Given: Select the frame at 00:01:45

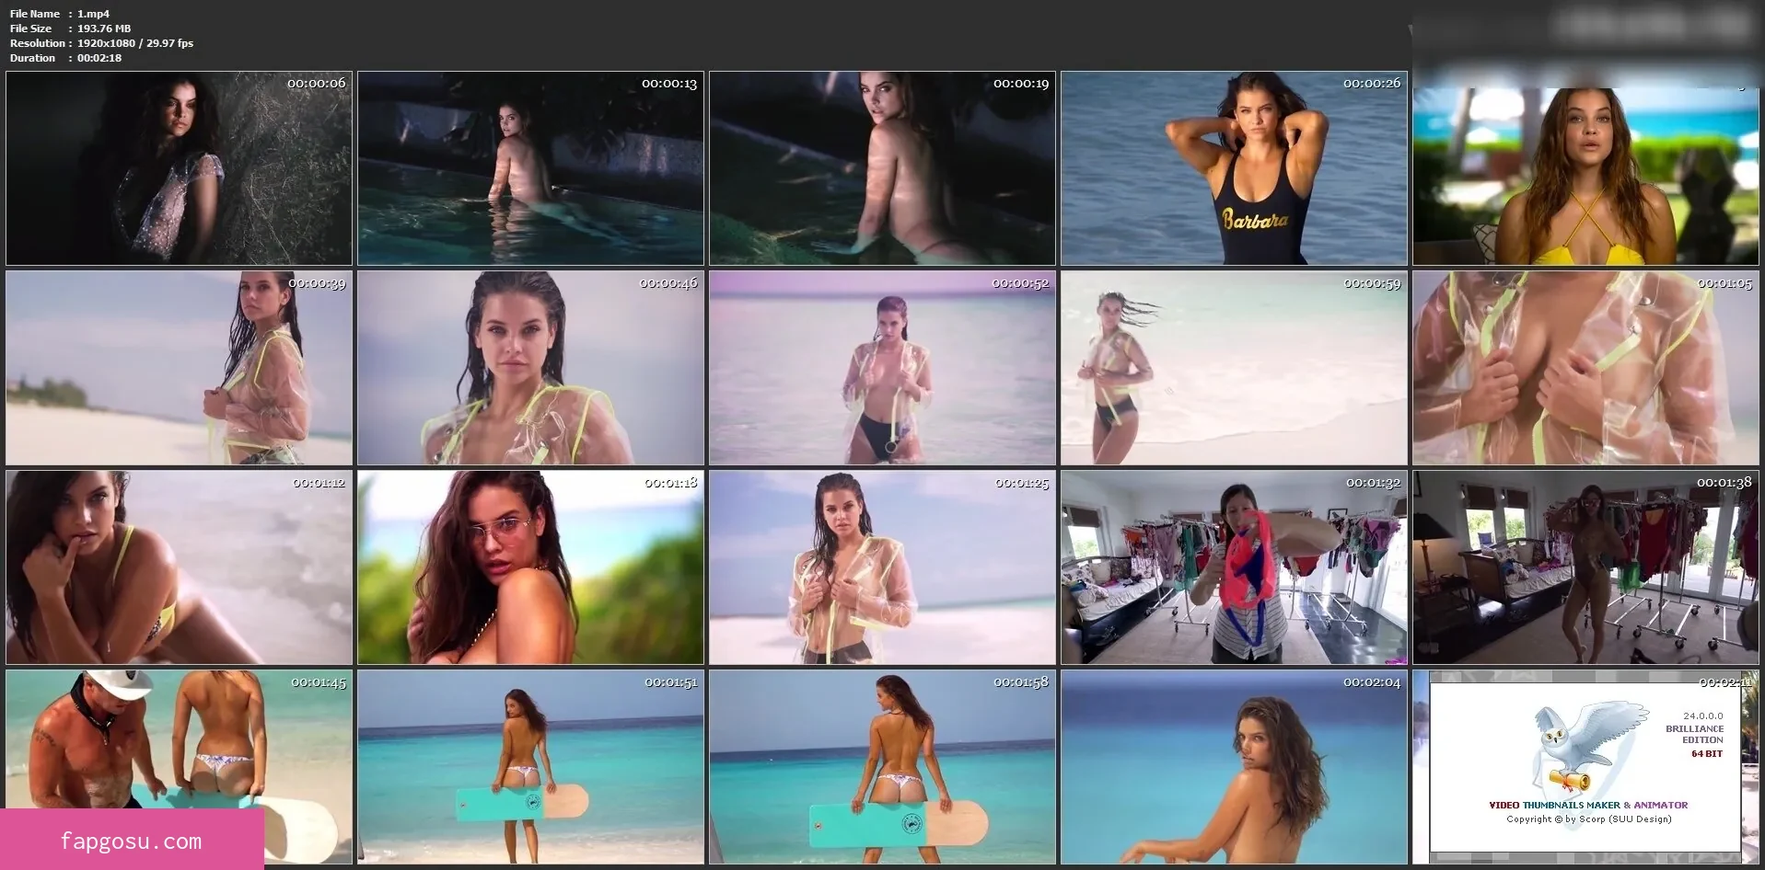Looking at the screenshot, I should [179, 767].
